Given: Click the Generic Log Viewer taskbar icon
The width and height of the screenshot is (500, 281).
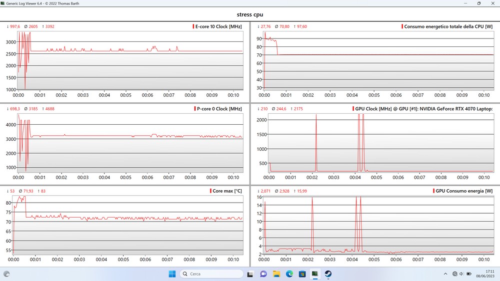Looking at the screenshot, I should 315,274.
